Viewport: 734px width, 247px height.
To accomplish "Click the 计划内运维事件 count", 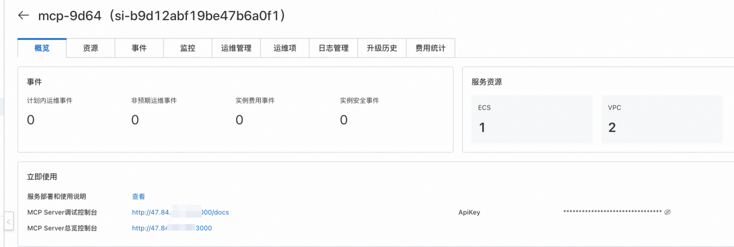I will click(31, 120).
